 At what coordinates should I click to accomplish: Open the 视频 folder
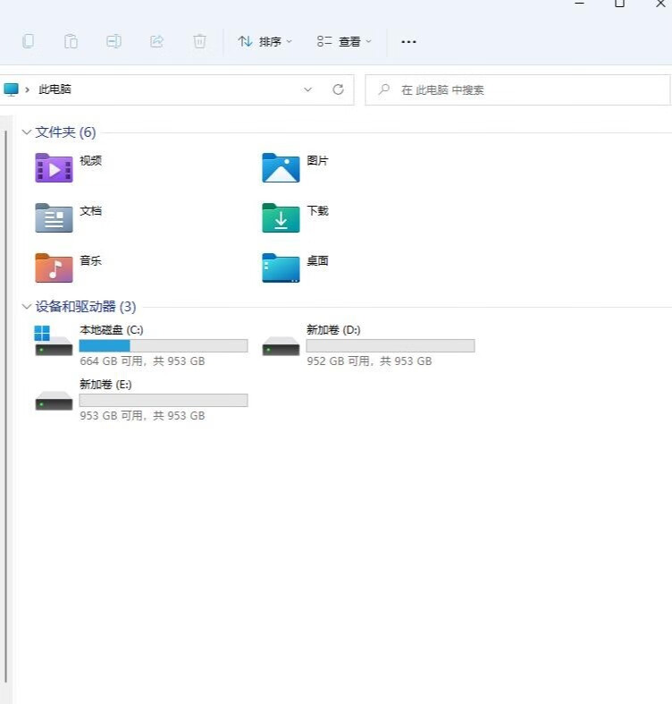[x=54, y=167]
